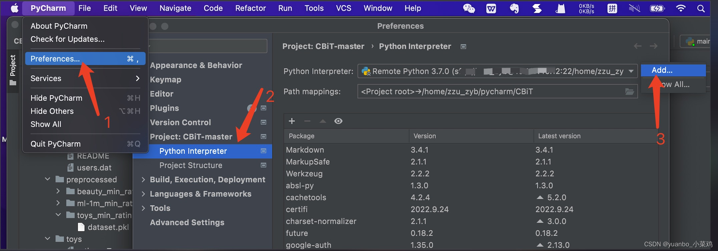Sort by the Latest version header

pos(596,136)
